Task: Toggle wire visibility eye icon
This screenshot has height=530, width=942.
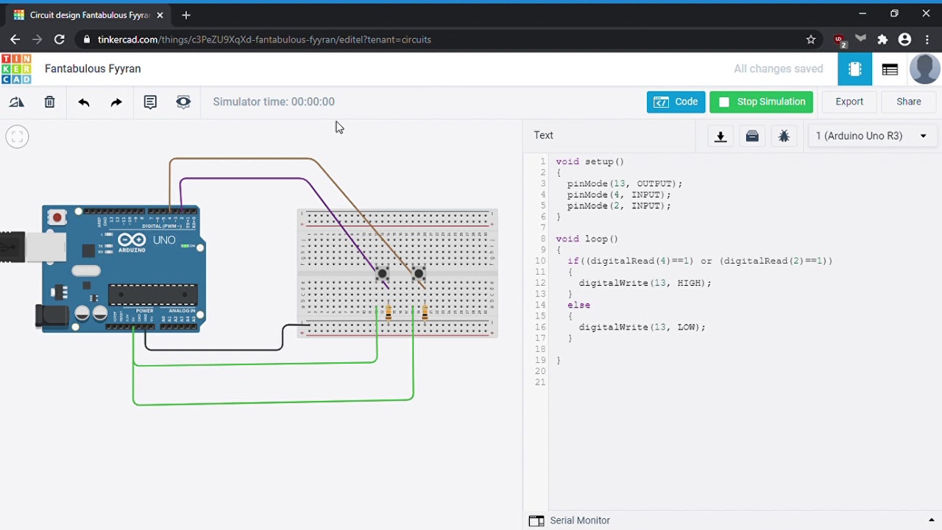Action: (183, 102)
